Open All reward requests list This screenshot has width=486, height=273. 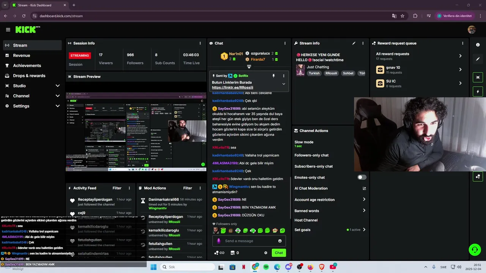[x=419, y=56]
